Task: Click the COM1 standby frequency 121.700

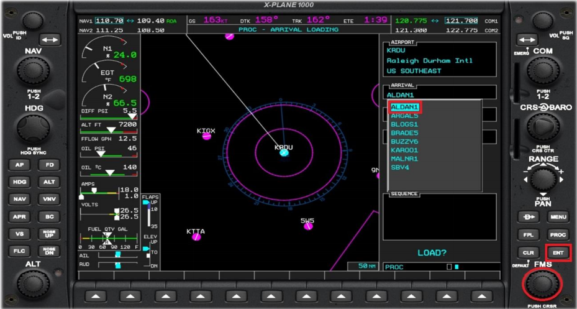Action: pyautogui.click(x=461, y=21)
